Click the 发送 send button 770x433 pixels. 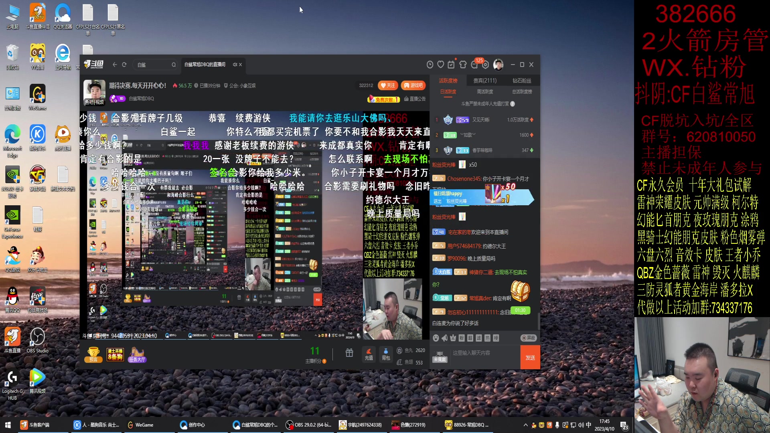[x=530, y=357]
